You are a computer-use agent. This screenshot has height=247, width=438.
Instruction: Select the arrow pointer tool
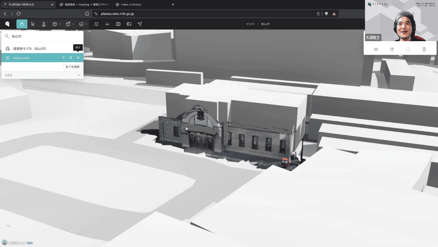tap(33, 24)
